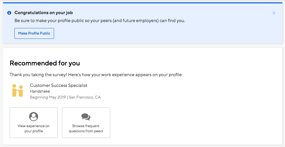
Task: Click the chat bubbles icon
Action: point(86,117)
